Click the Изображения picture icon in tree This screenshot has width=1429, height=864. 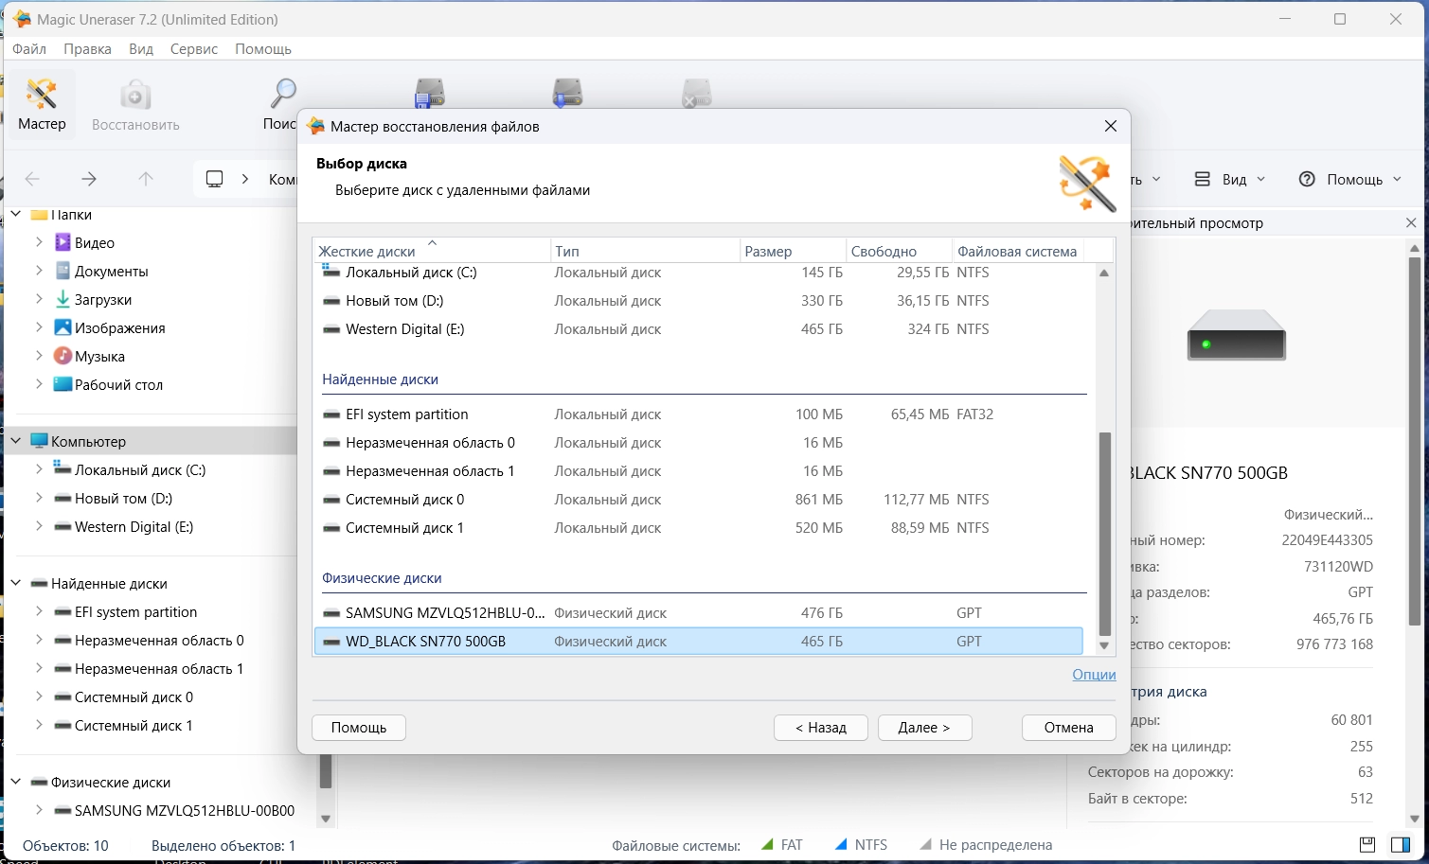(63, 327)
